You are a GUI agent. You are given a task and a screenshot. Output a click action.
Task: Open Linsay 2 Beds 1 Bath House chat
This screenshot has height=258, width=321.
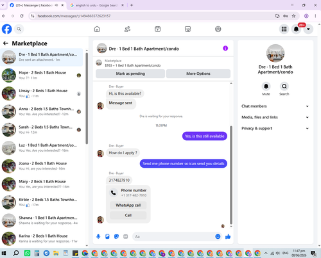pos(42,93)
